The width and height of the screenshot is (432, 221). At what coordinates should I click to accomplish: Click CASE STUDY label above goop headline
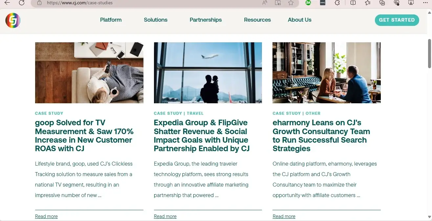[49, 113]
